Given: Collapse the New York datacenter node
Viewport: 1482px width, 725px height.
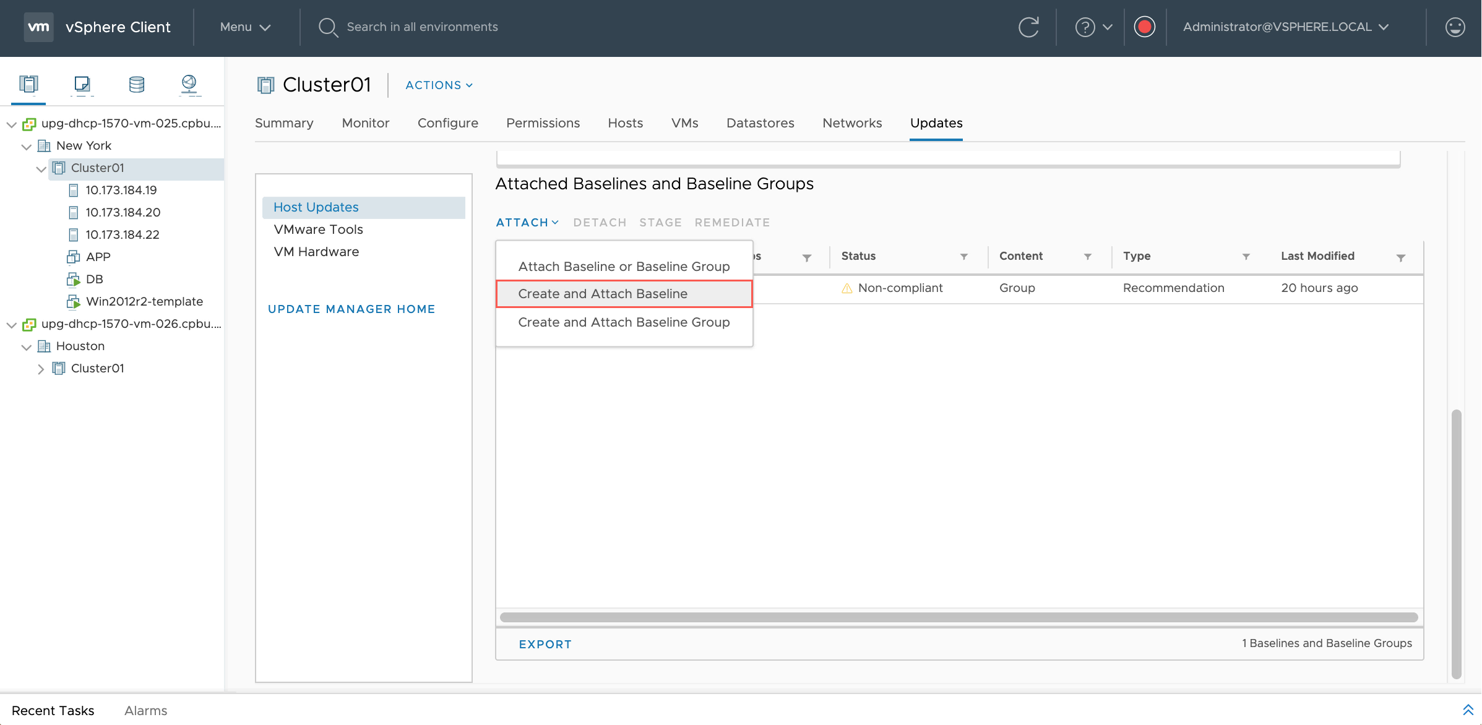Looking at the screenshot, I should [26, 147].
